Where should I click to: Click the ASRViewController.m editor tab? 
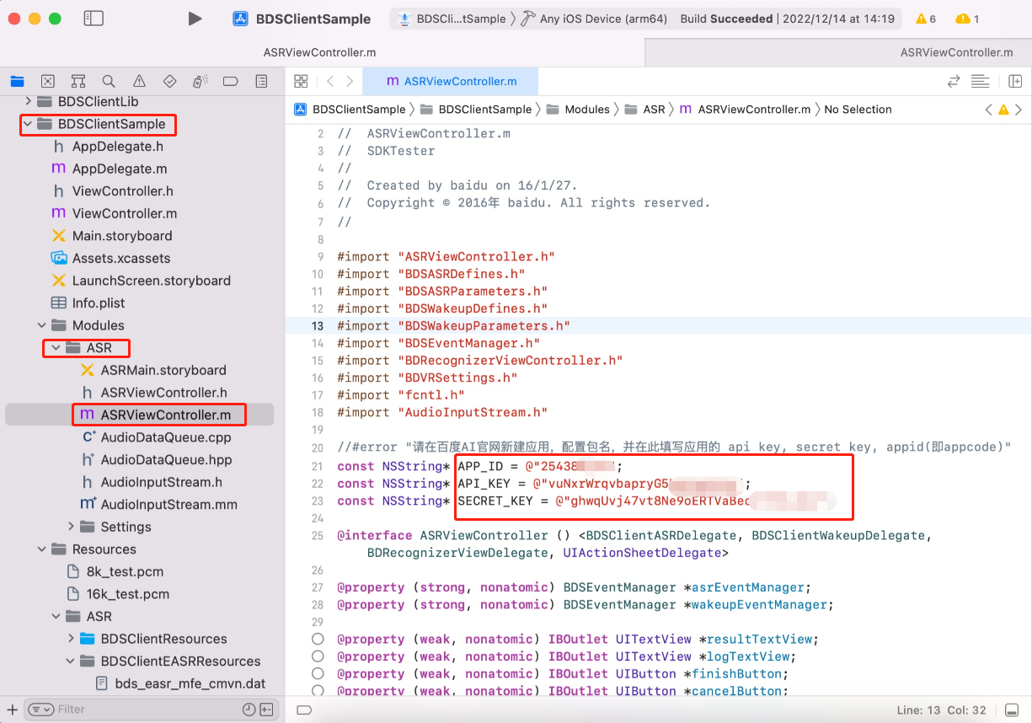coord(451,82)
